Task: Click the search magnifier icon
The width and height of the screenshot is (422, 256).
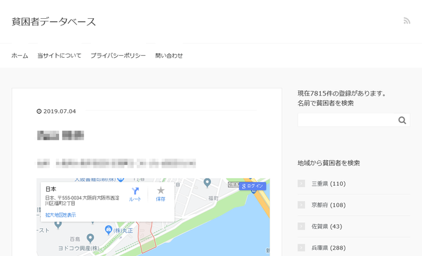Action: coord(402,120)
